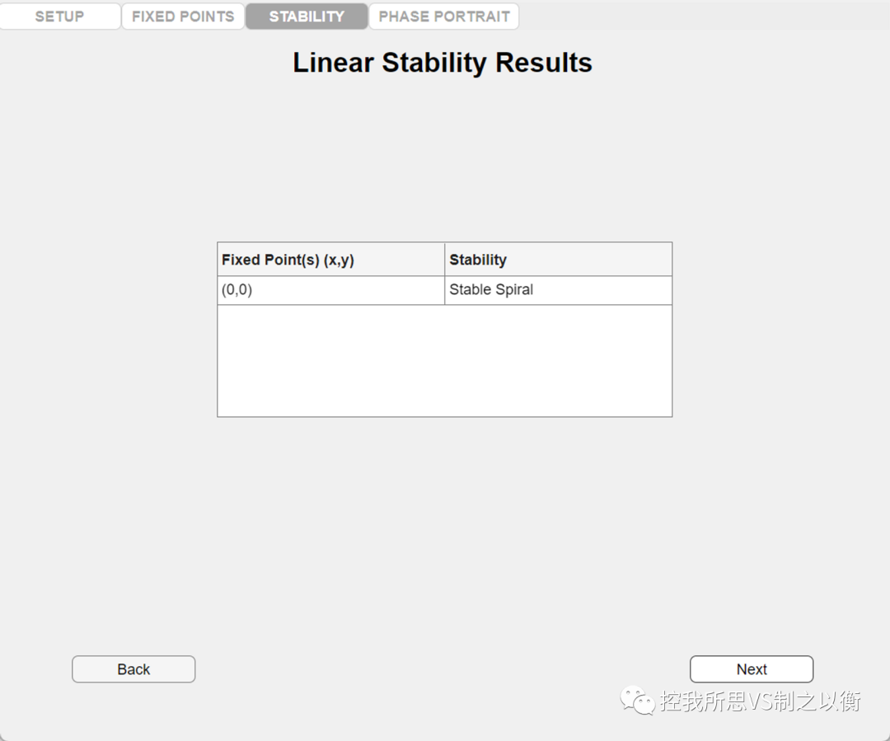Click the divider between the two column headers
Screen dimensions: 890x741
tap(445, 260)
